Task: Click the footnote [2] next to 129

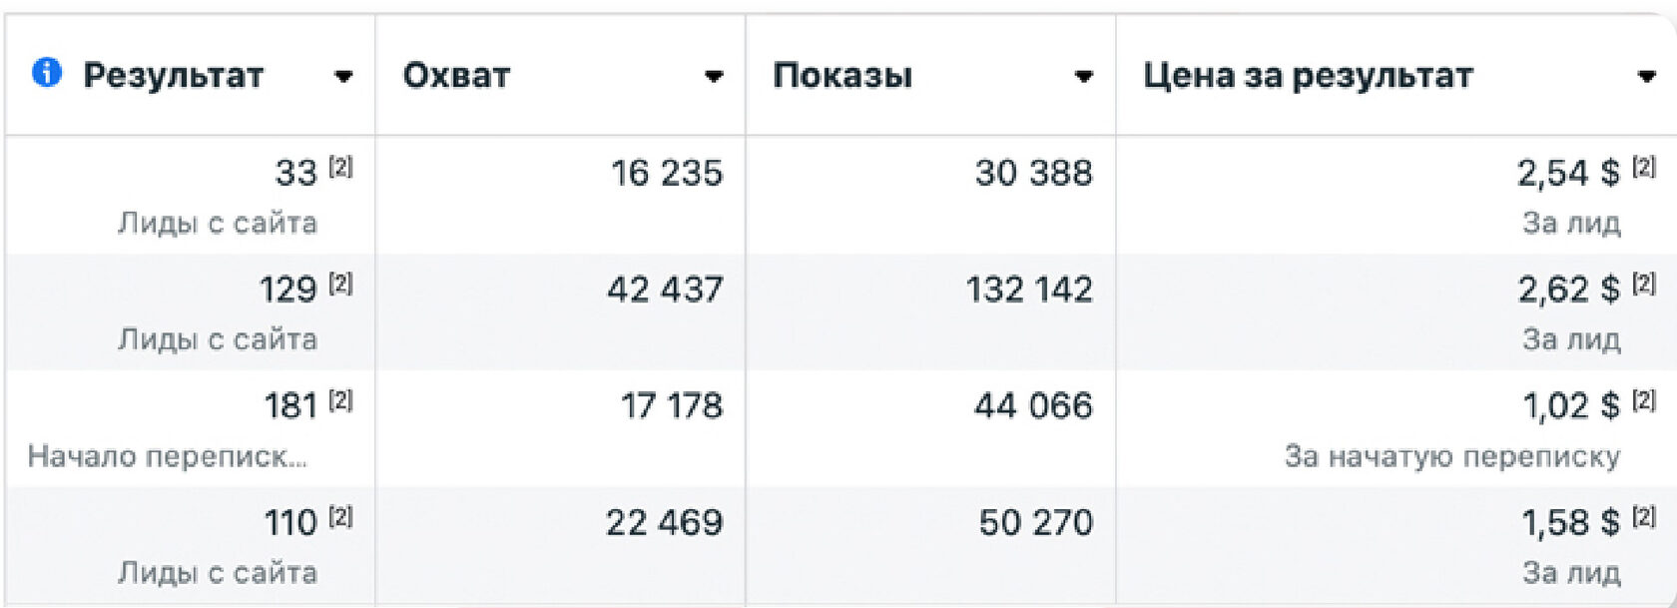Action: [341, 284]
